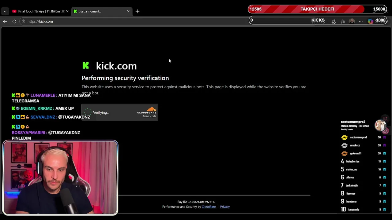Viewport: 392px width, 220px height.
Task: Open the Help link in Cloudflare widget
Action: coord(154,116)
